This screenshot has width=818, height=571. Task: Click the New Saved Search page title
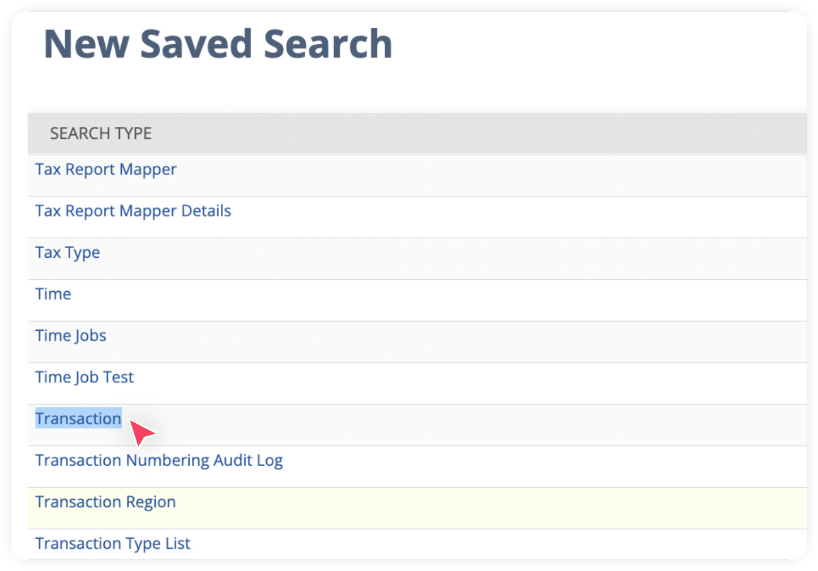click(218, 44)
